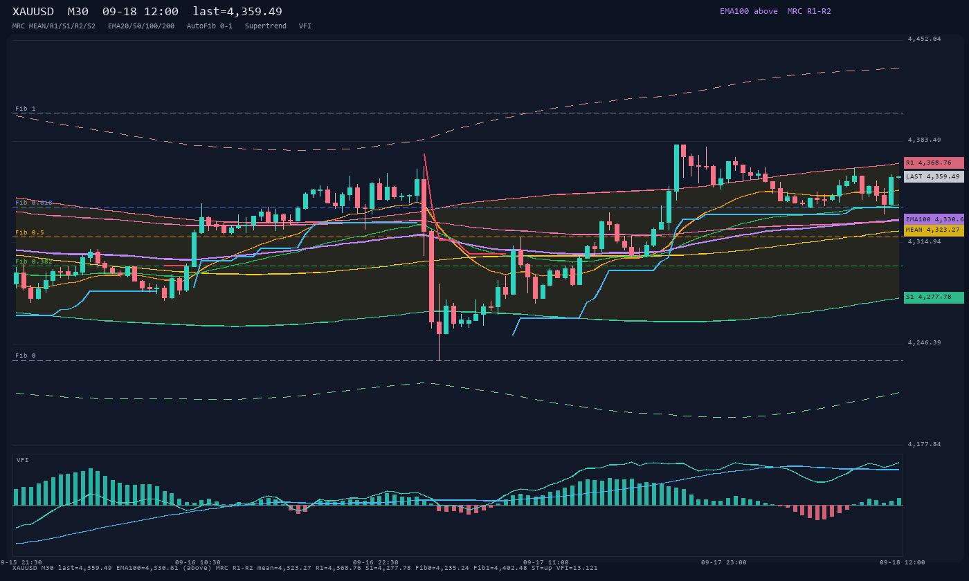The width and height of the screenshot is (969, 581).
Task: Select the MEAN 4,323.27 price tag
Action: tap(934, 230)
